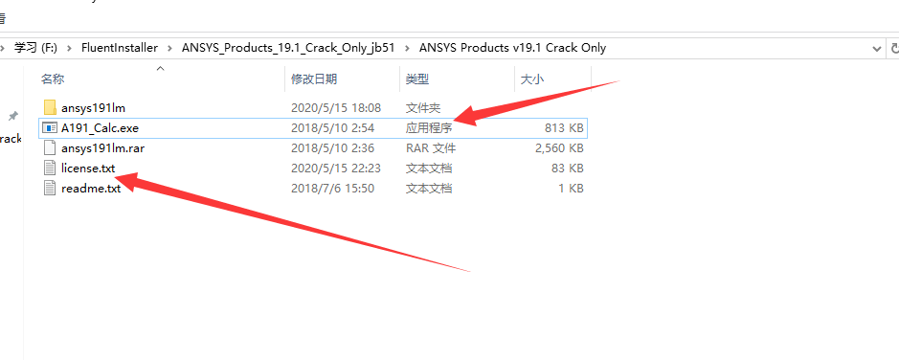899x360 pixels.
Task: Click the pin icon in the left sidebar
Action: [12, 117]
